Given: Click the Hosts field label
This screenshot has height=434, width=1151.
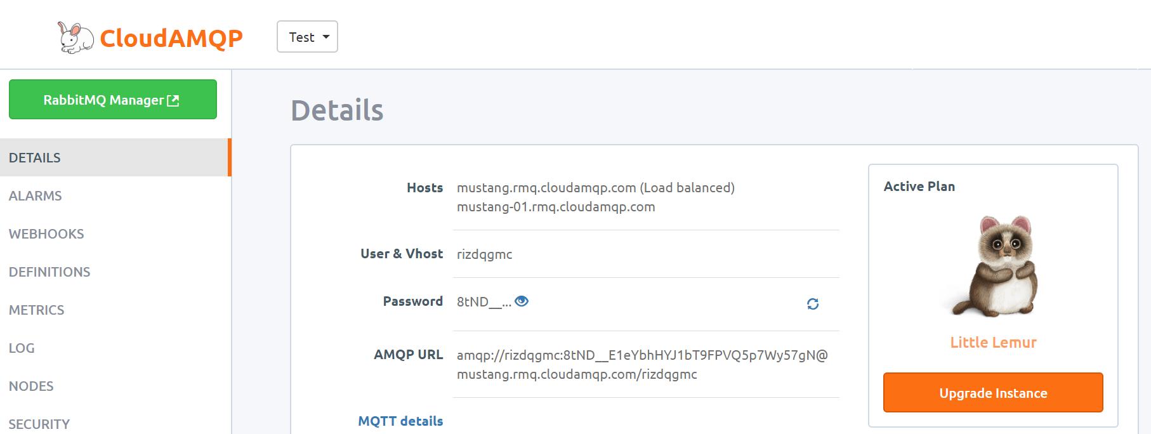Looking at the screenshot, I should (x=424, y=188).
